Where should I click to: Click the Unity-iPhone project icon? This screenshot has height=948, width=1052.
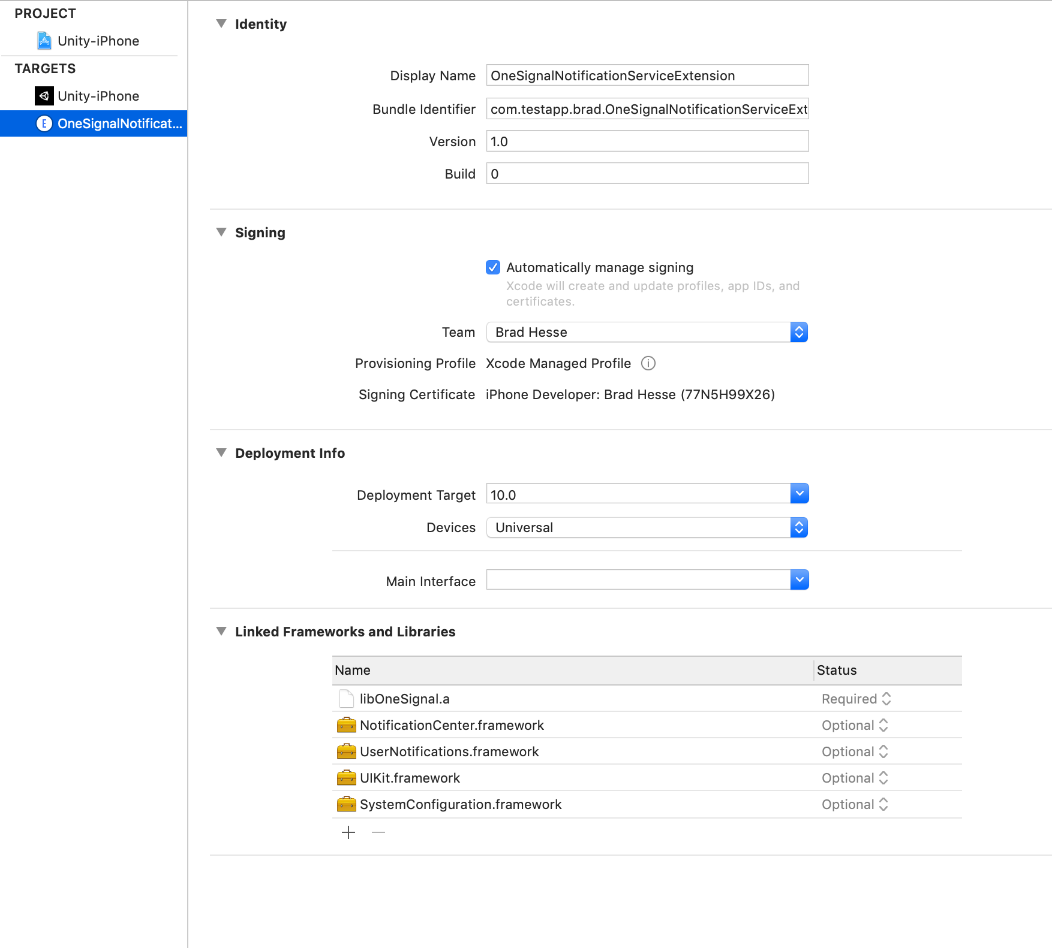pos(44,41)
